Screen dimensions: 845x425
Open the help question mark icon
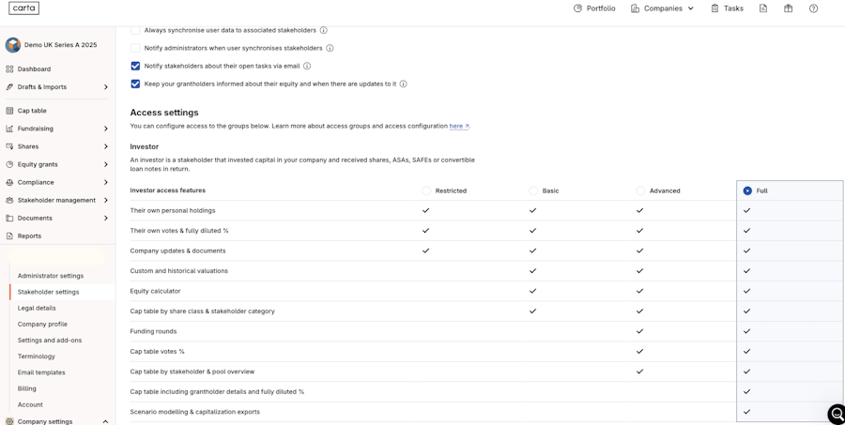(814, 8)
